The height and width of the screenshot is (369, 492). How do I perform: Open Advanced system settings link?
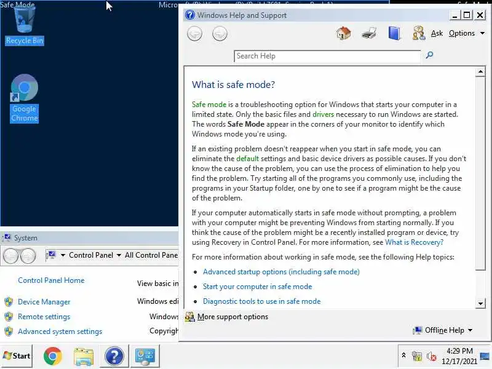pyautogui.click(x=60, y=331)
